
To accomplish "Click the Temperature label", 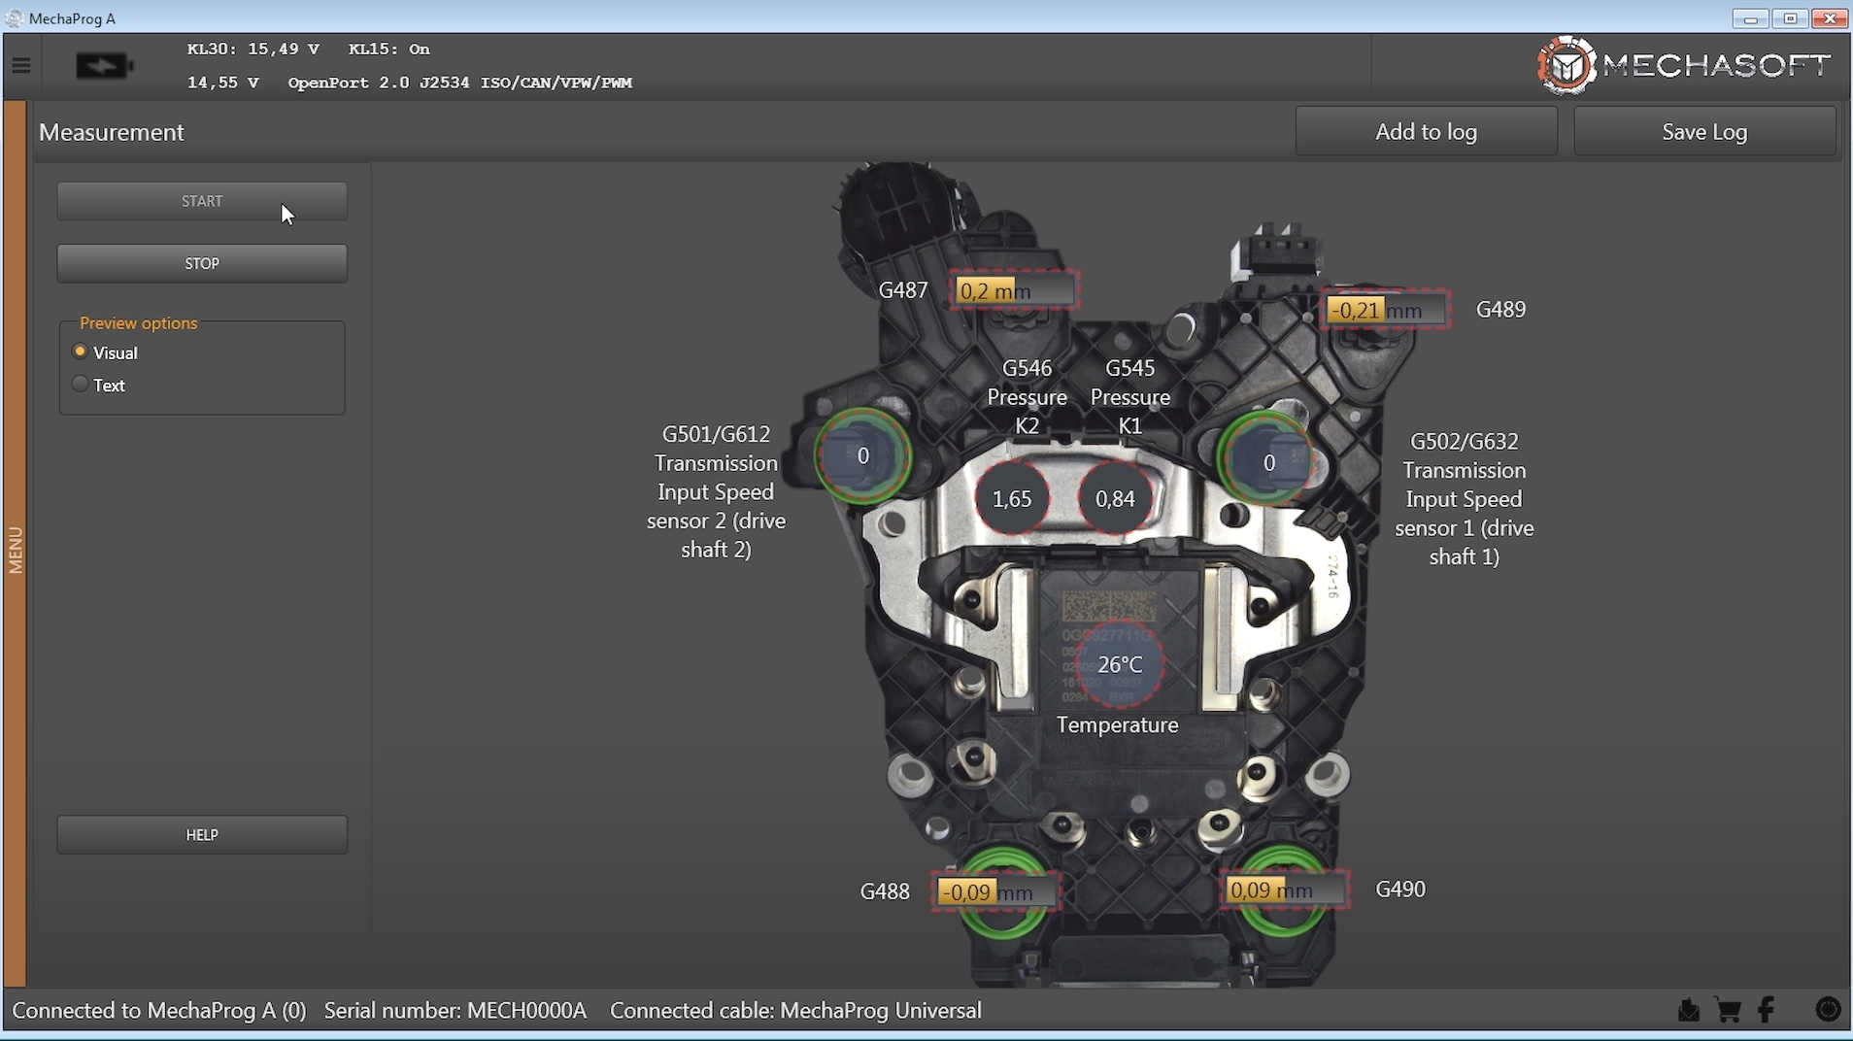I will tap(1117, 725).
